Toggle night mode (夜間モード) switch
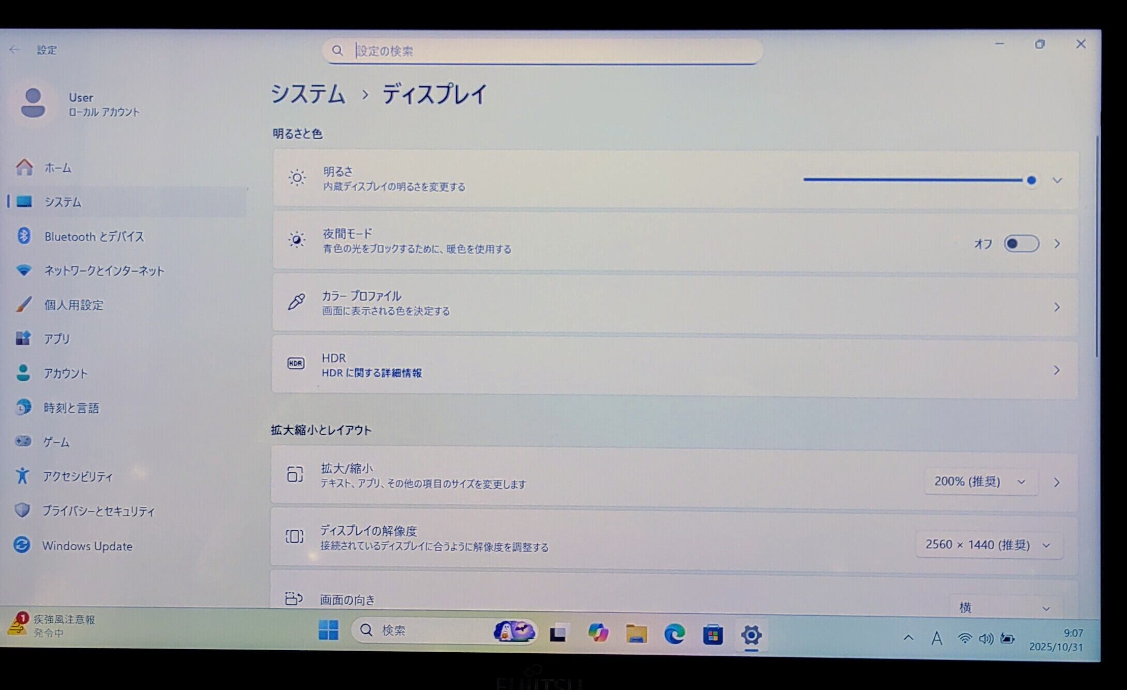This screenshot has width=1127, height=690. (1021, 244)
